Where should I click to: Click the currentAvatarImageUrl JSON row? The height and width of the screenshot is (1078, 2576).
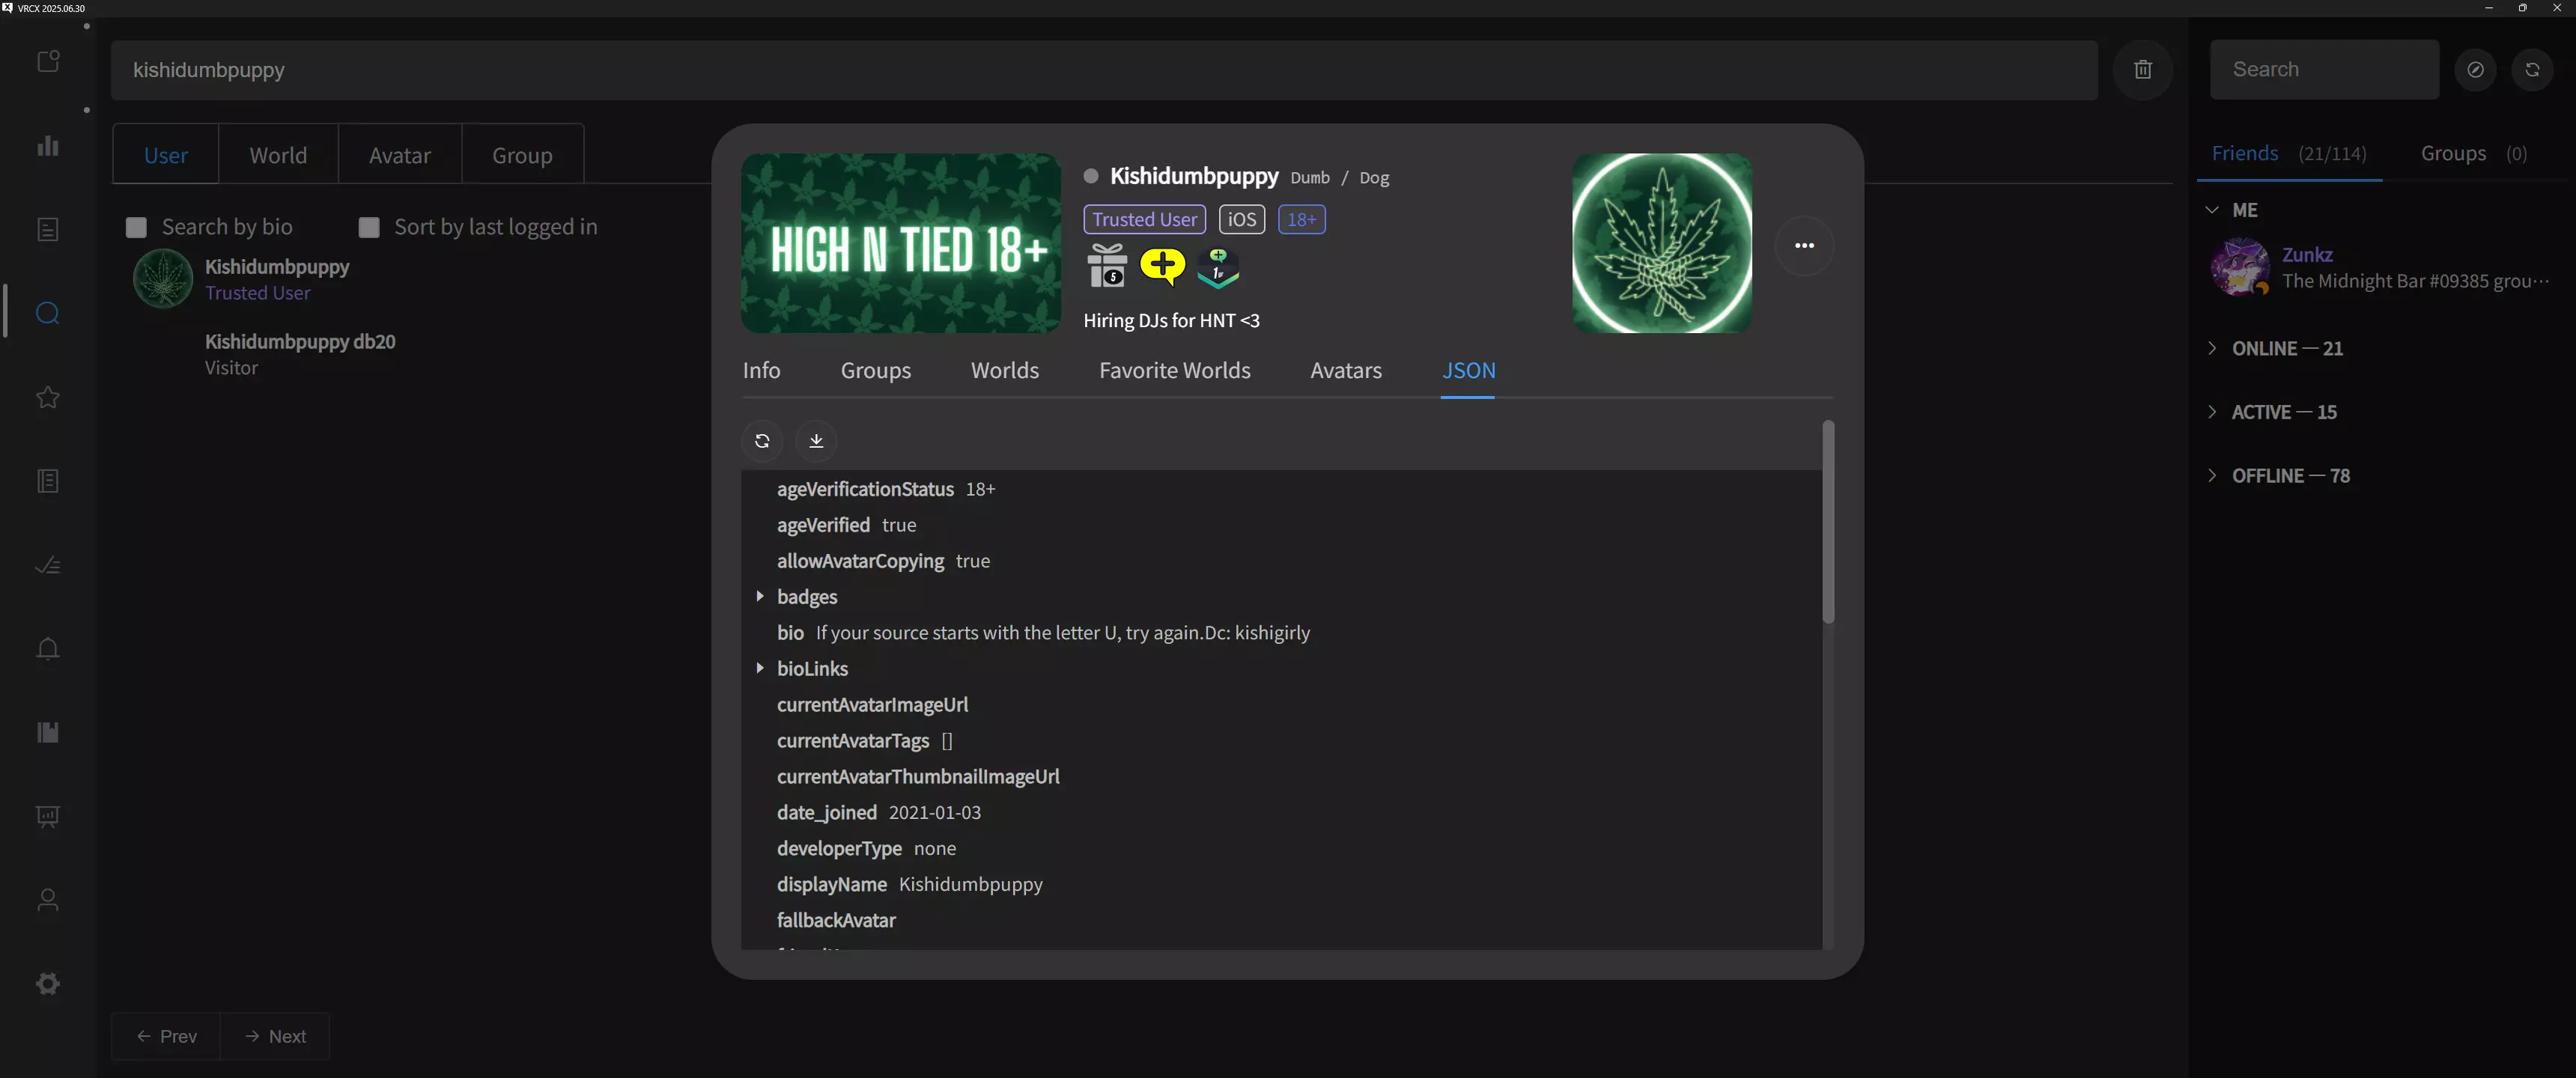[872, 705]
